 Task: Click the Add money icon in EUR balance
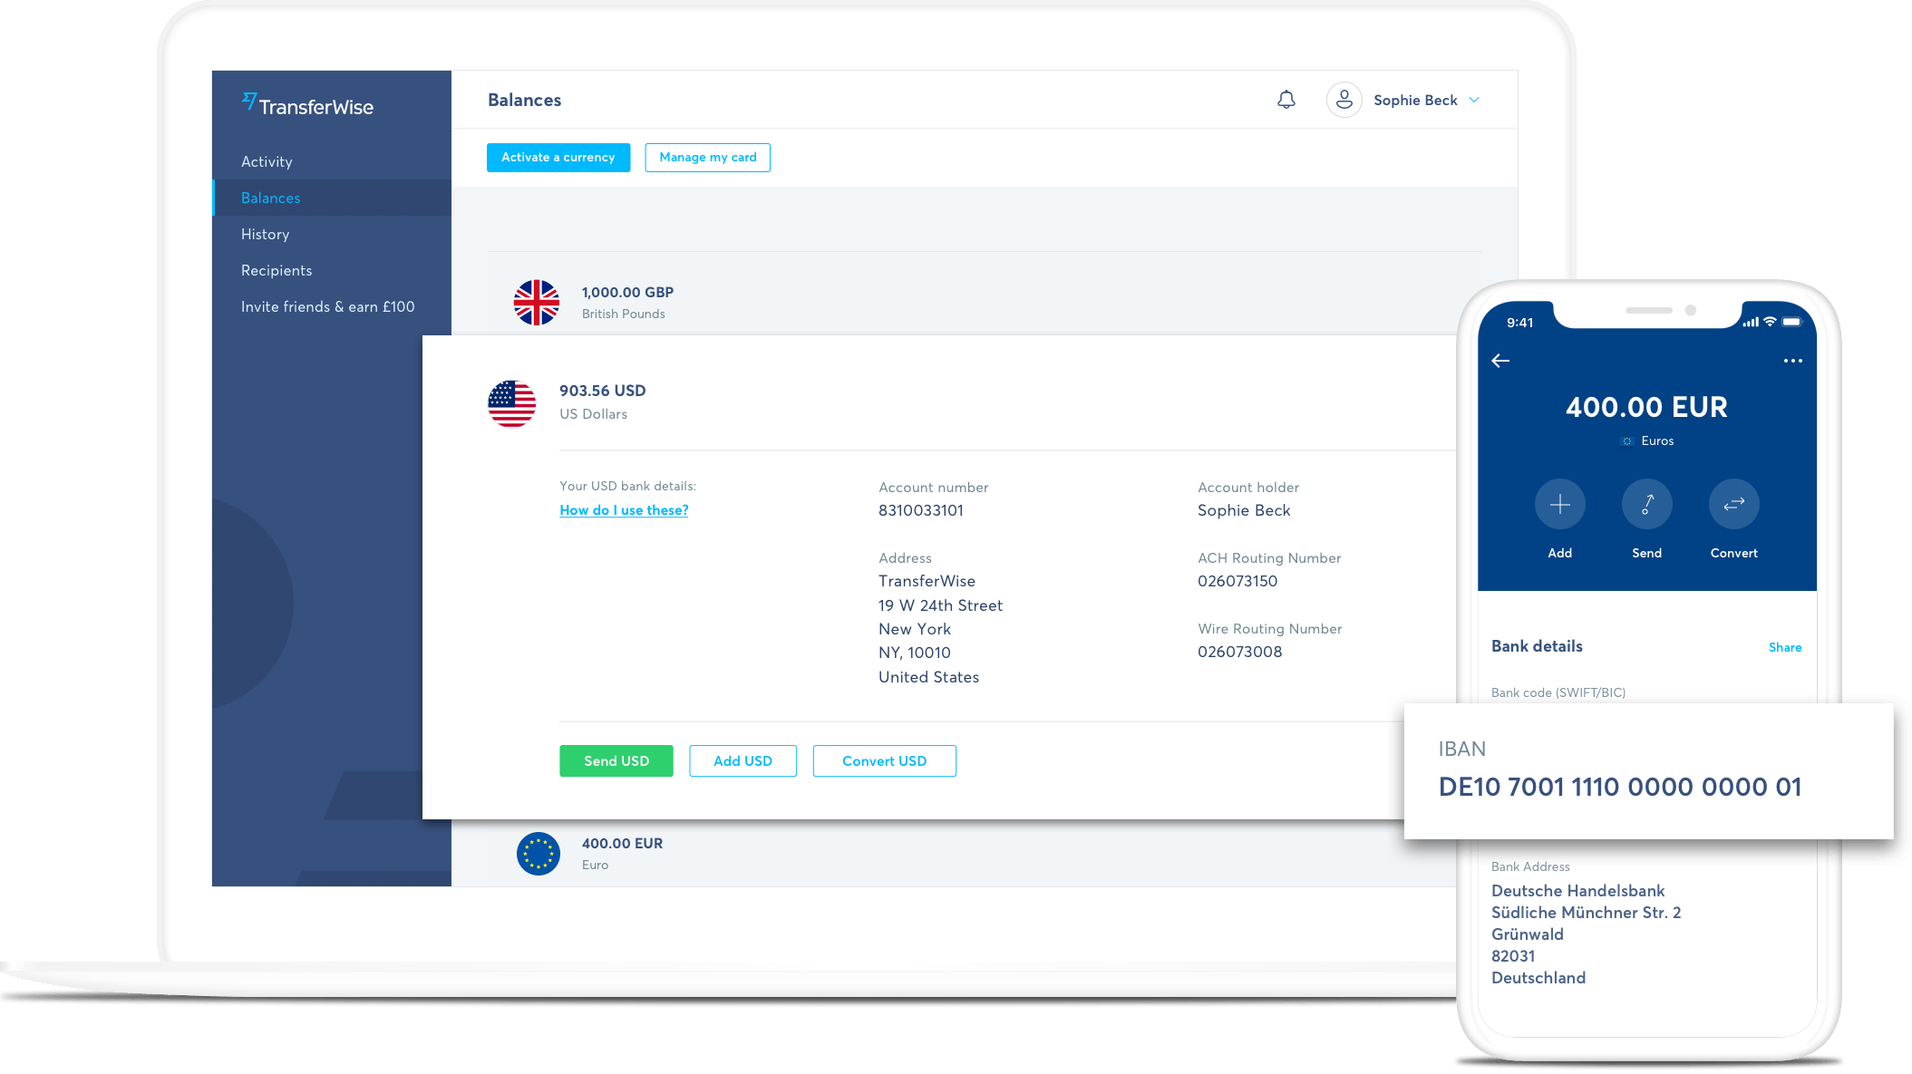(x=1560, y=504)
